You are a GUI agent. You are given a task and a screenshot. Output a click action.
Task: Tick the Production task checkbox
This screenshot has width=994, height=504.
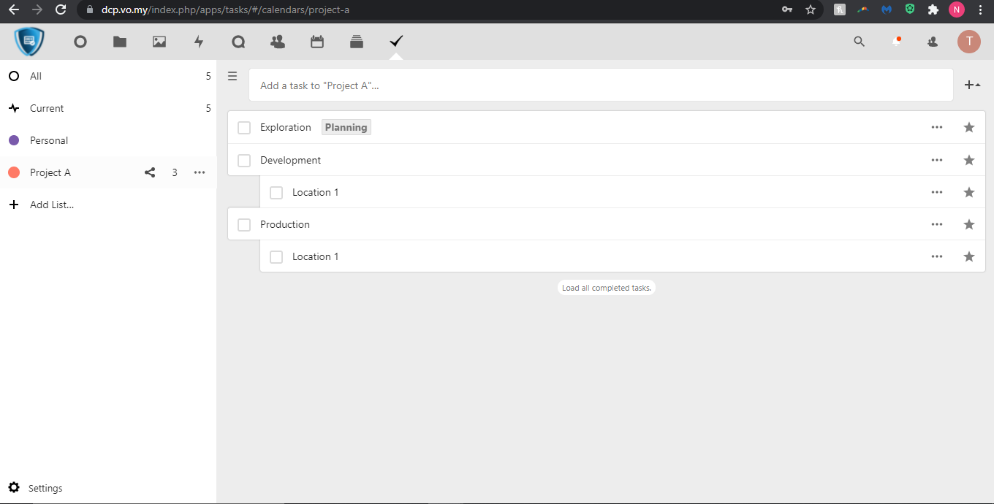[244, 224]
